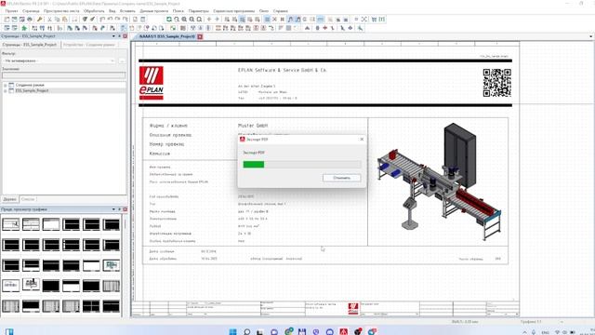Click 'Отменить' in the PDF export dialog
The image size is (595, 335).
tap(341, 178)
